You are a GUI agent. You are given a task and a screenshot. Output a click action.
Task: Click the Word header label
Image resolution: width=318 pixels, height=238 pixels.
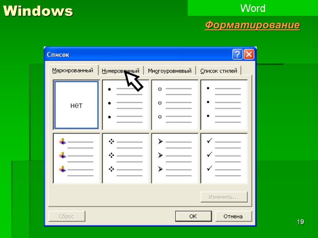(253, 8)
